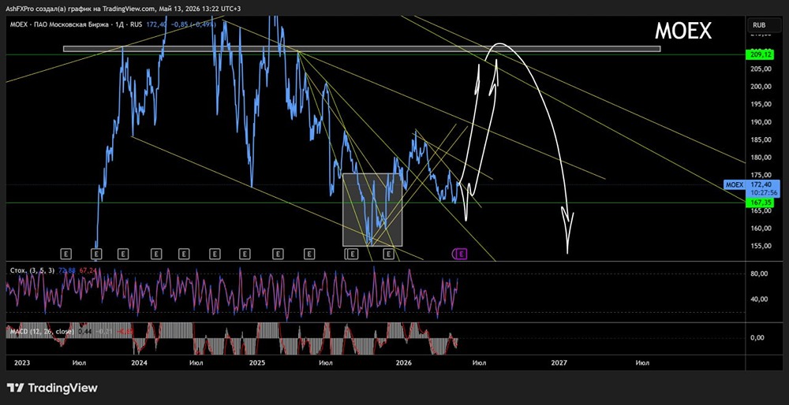
Task: Click the purple earnings E marker
Action: tap(463, 254)
